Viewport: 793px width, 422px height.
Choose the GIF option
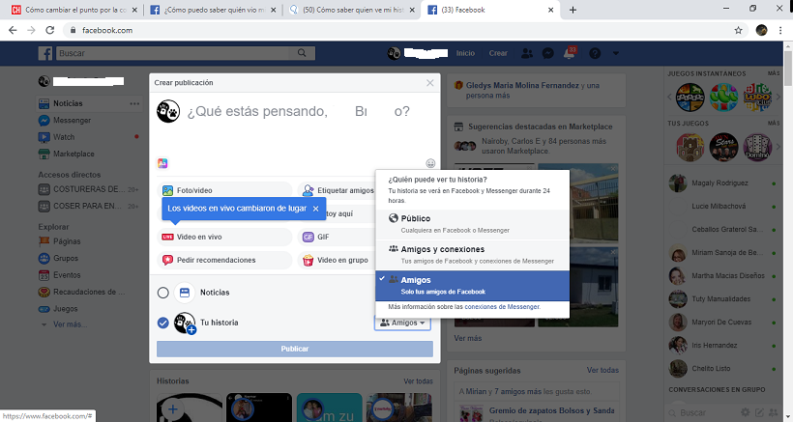(337, 237)
